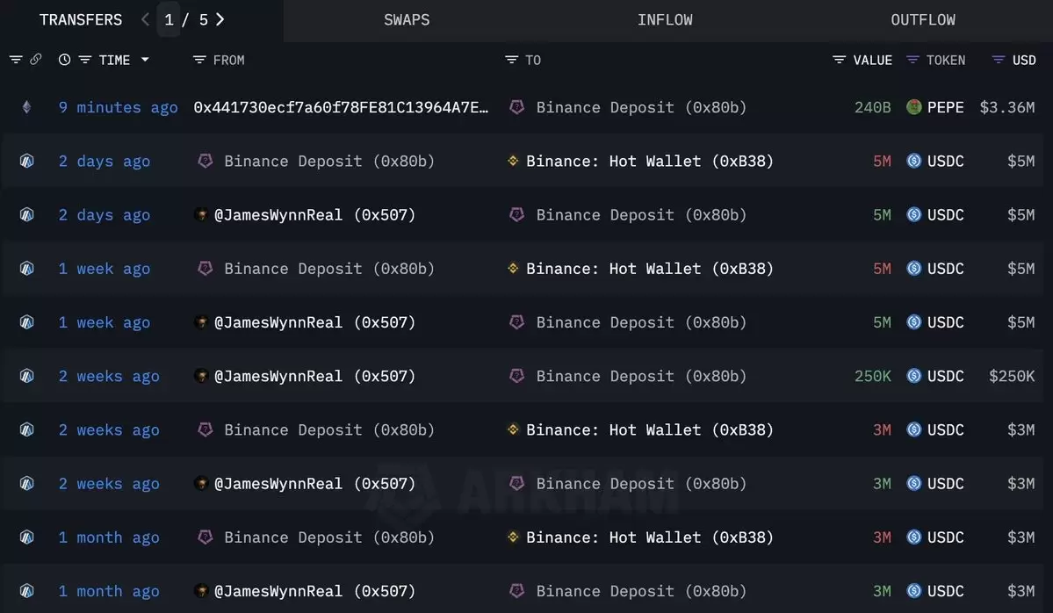Open the FROM column filter
The height and width of the screenshot is (613, 1053).
point(198,60)
